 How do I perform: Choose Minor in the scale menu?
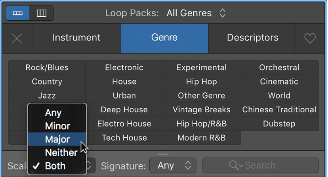[57, 126]
